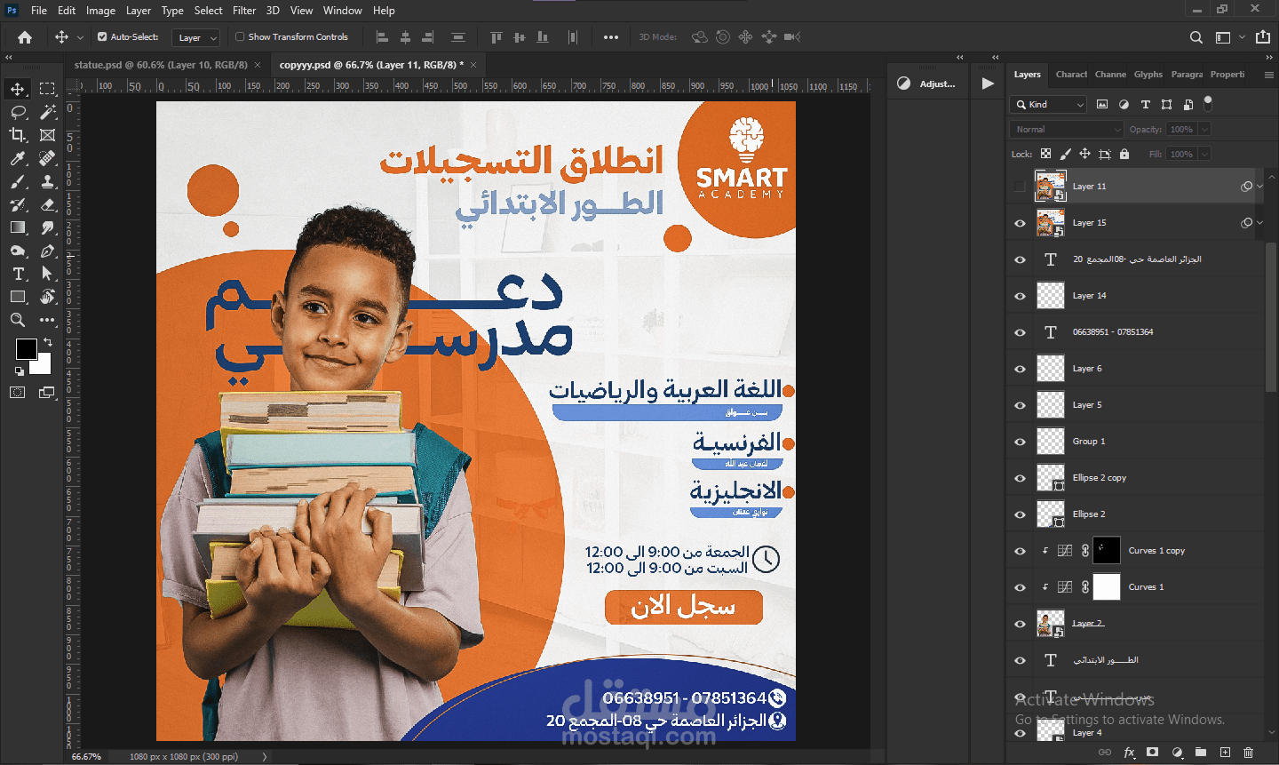The width and height of the screenshot is (1279, 765).
Task: Click the Share icon at top right
Action: 1263,37
